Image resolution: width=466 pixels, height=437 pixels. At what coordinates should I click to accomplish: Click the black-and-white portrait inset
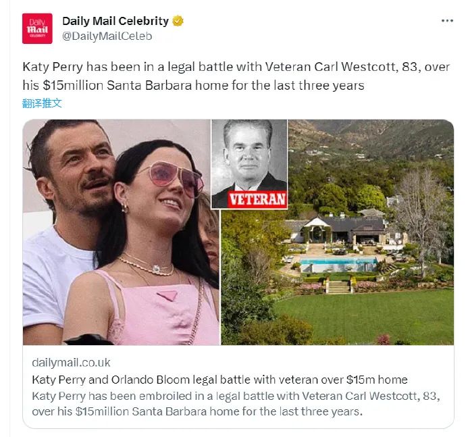[x=249, y=164]
